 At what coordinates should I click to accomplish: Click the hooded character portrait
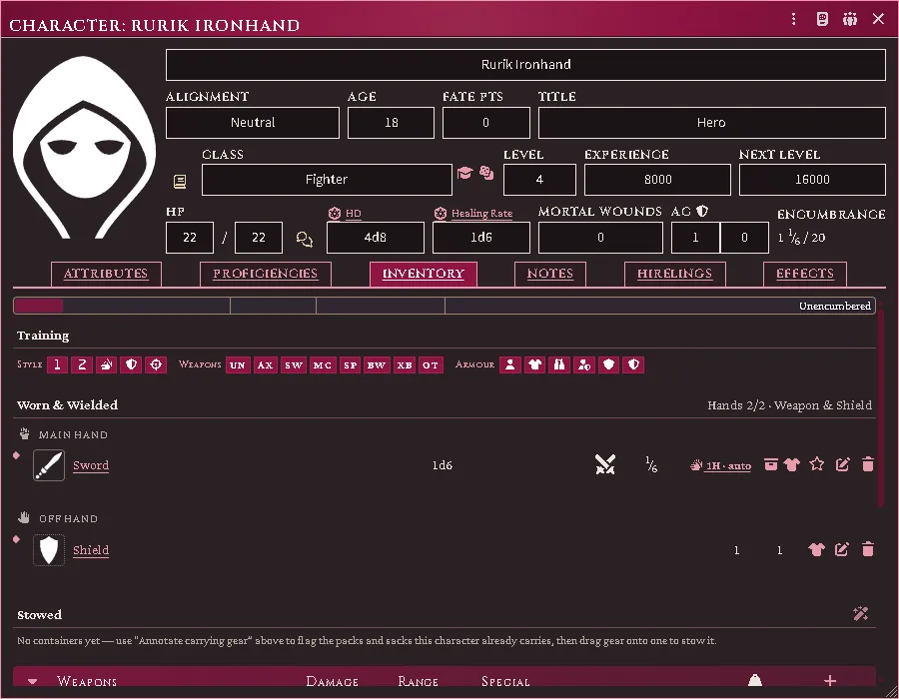[x=84, y=148]
